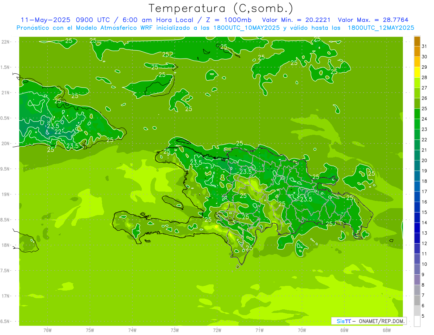Click the longitude label "75W"
Image resolution: width=434 pixels, height=335 pixels.
click(90, 330)
